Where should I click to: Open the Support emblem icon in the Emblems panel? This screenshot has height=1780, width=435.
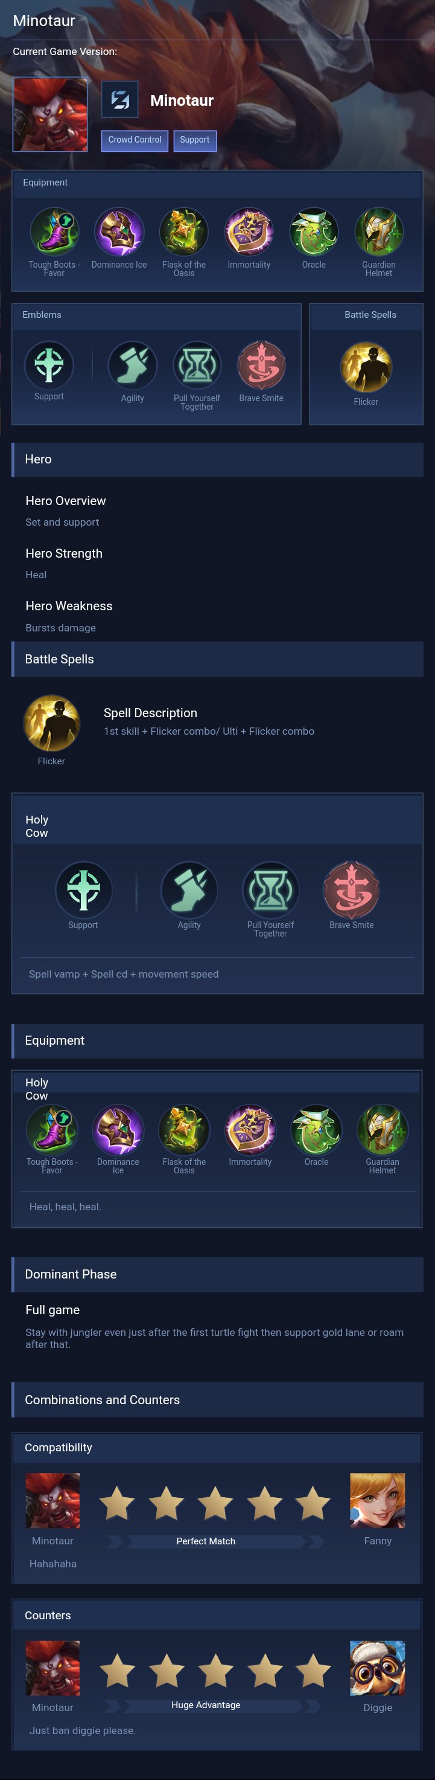[49, 365]
